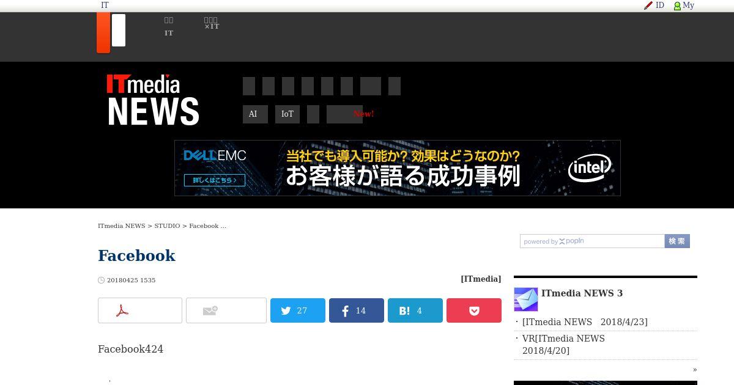Share on Twitter button showing 27
Viewport: 734px width, 385px height.
(x=298, y=310)
